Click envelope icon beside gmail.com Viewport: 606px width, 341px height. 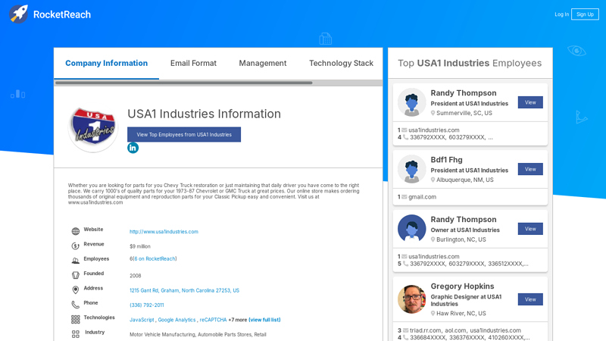pos(405,197)
